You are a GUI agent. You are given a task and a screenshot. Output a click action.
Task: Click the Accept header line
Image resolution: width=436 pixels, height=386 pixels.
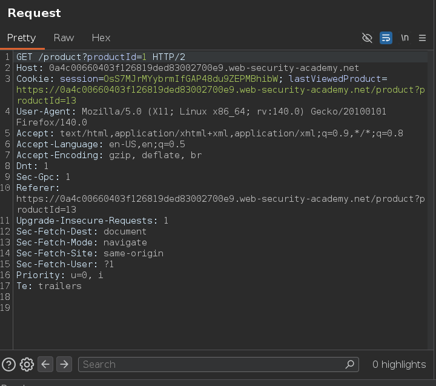(210, 133)
